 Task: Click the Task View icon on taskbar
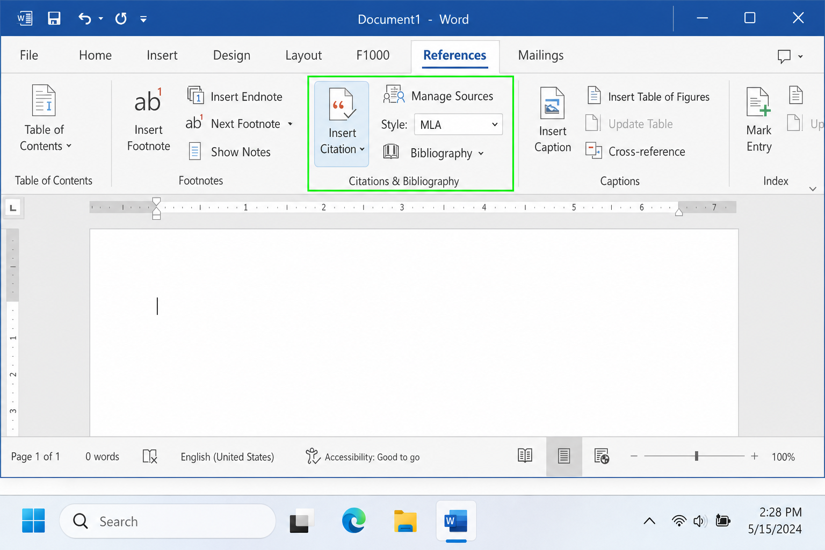[301, 521]
